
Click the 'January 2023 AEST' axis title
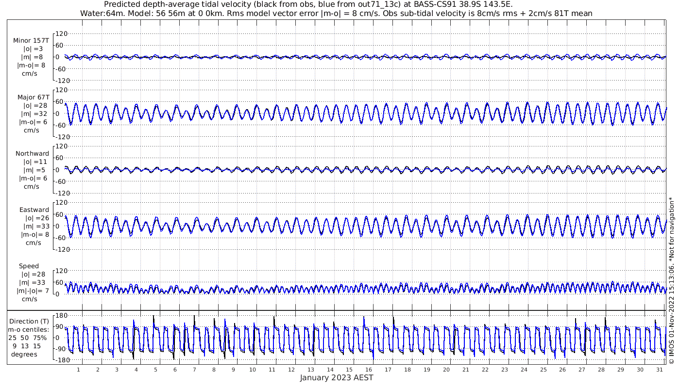click(337, 377)
